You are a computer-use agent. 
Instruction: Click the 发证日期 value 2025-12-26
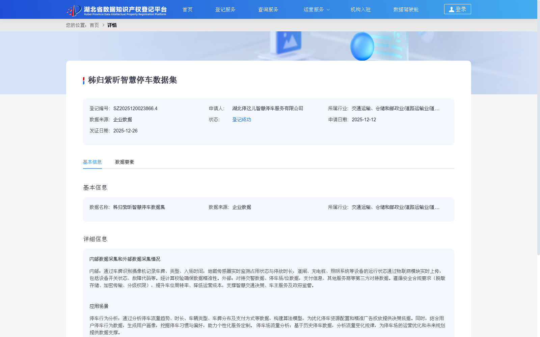click(x=125, y=131)
